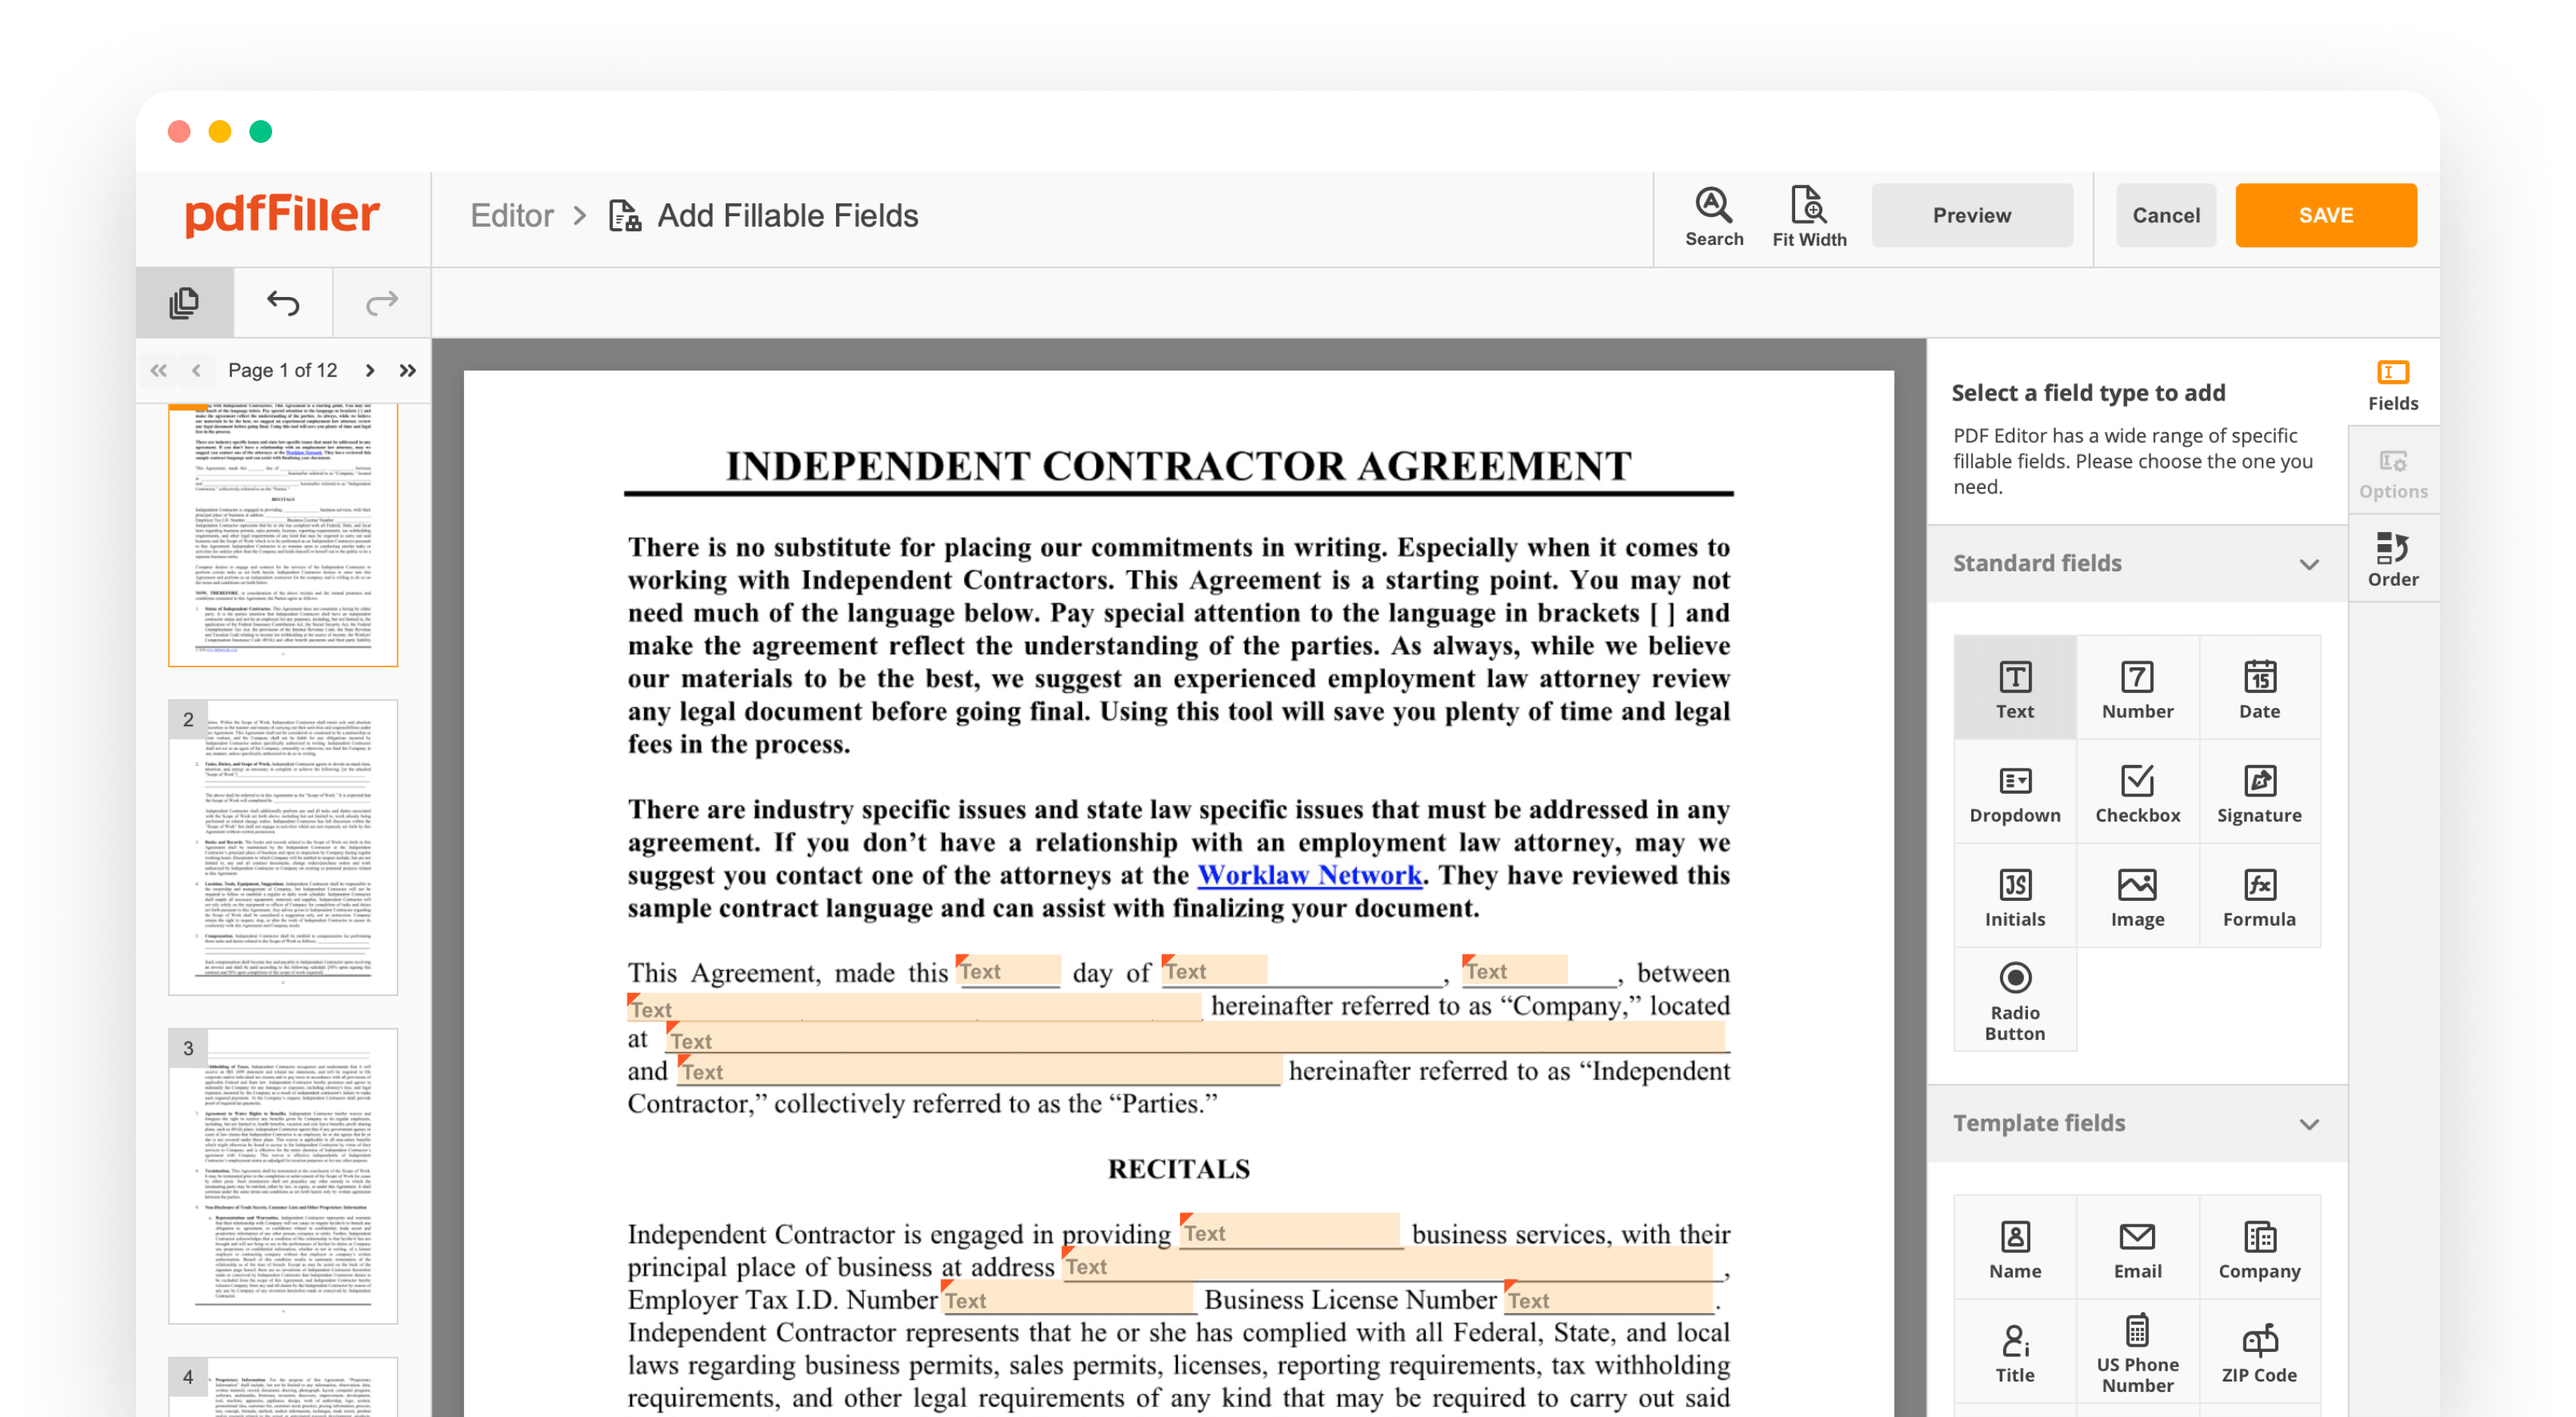This screenshot has height=1417, width=2576.
Task: Collapse the Template fields section
Action: coord(2310,1124)
